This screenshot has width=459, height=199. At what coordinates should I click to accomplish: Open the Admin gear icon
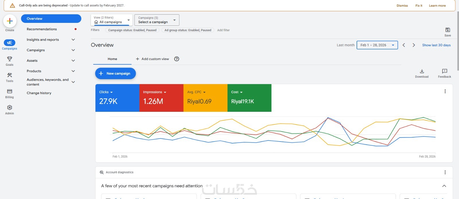(x=9, y=108)
